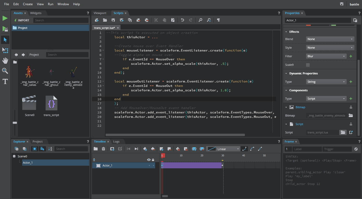Open the script in external editor icon
The image size is (362, 199).
point(351,132)
